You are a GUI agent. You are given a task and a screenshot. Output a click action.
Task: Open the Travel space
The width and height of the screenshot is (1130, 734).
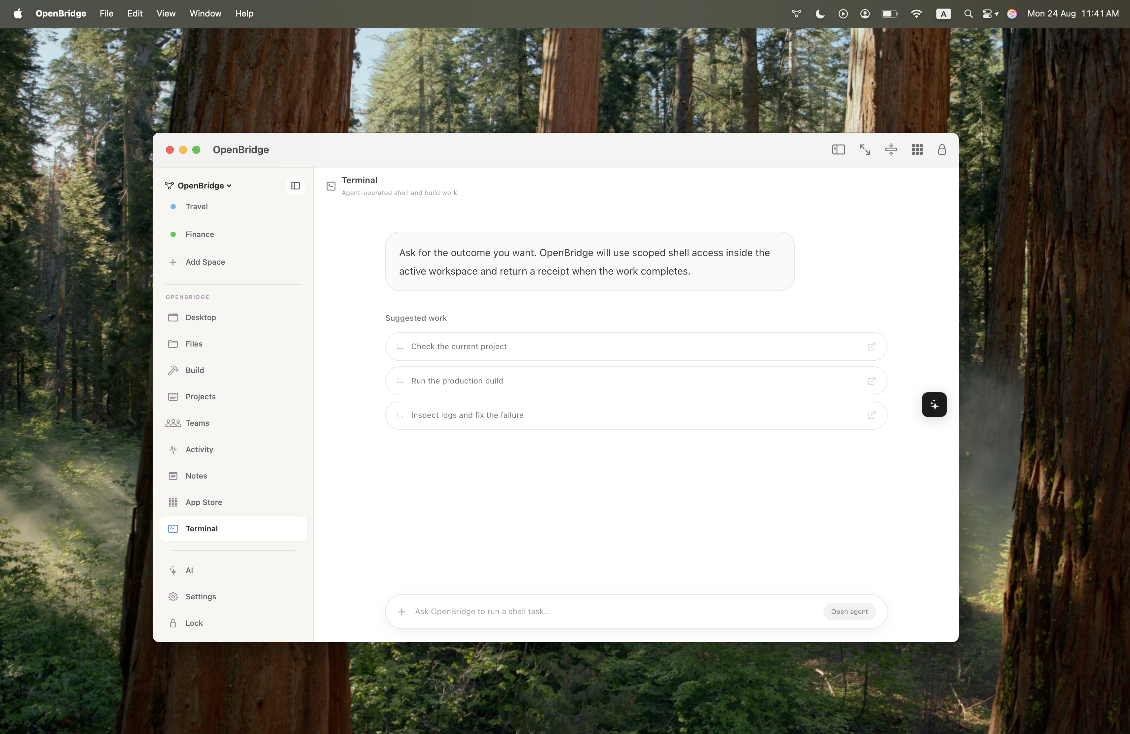click(x=233, y=207)
